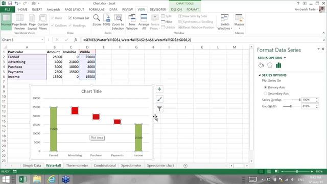Expand the formula bar
This screenshot has height=184, width=327.
pos(323,40)
